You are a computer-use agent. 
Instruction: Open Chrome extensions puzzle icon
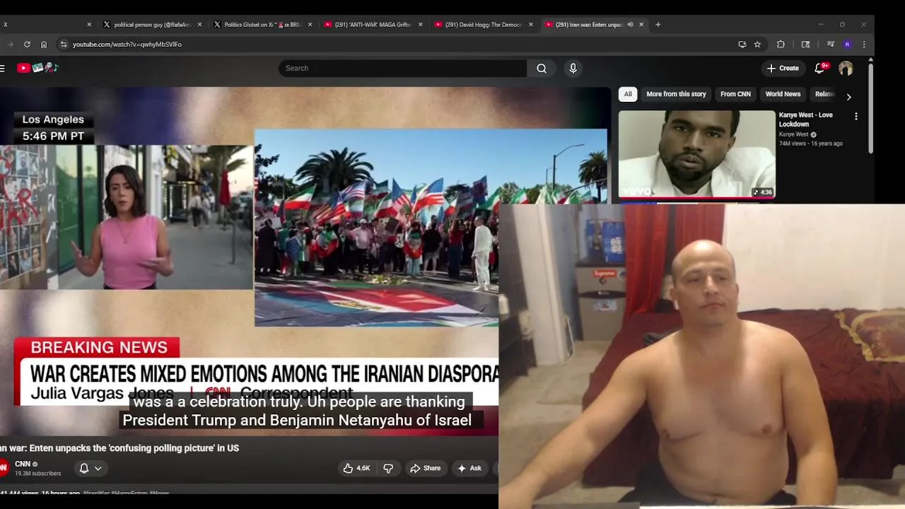tap(781, 44)
